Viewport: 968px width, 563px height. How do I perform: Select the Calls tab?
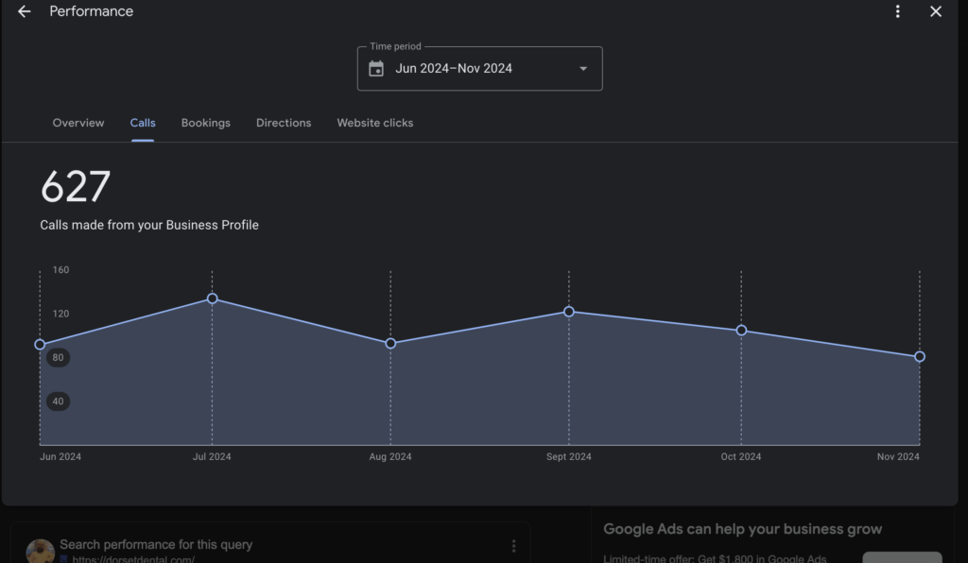click(143, 123)
